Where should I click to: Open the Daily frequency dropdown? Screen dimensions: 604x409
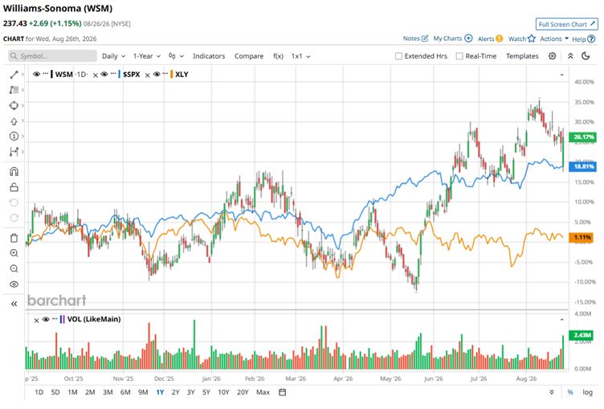pyautogui.click(x=113, y=56)
